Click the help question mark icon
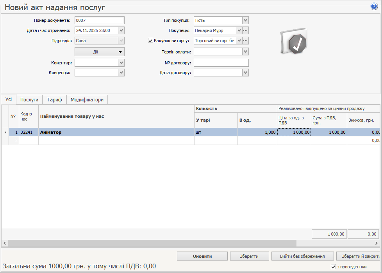This screenshot has height=273, width=382. pos(374,7)
